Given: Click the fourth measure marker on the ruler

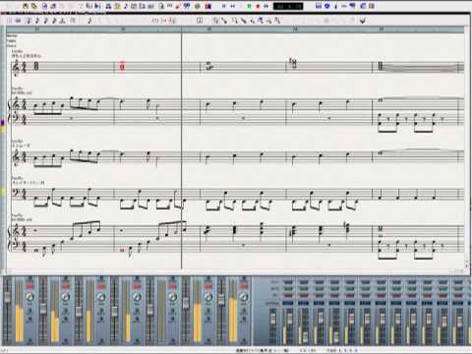Looking at the screenshot, I should 295,29.
